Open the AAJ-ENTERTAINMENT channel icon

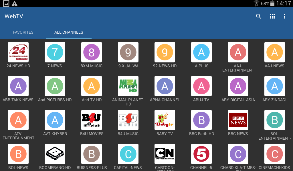238,52
